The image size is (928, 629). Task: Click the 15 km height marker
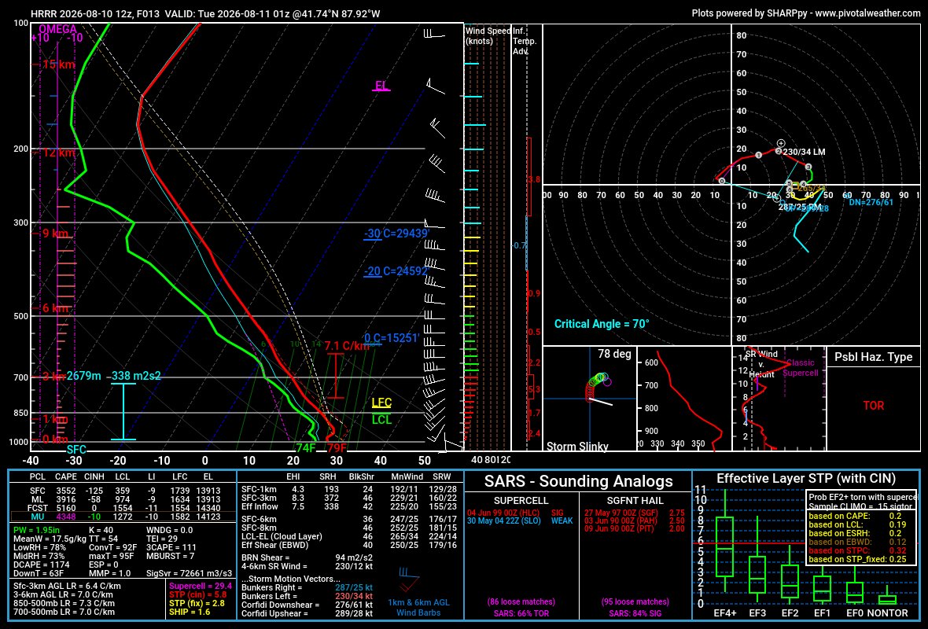(x=58, y=64)
